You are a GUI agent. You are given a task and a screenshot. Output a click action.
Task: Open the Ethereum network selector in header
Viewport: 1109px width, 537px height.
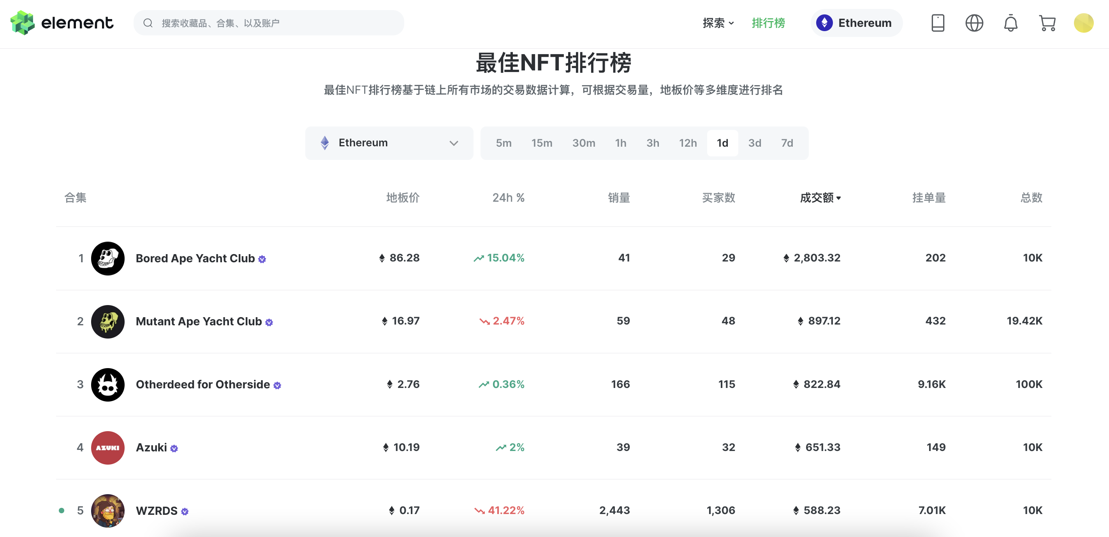point(856,23)
